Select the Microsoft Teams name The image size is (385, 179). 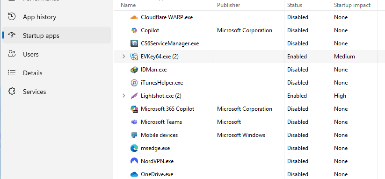click(161, 122)
